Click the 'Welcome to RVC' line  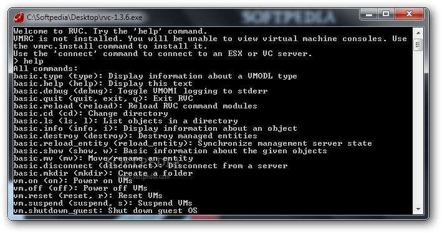pos(110,31)
